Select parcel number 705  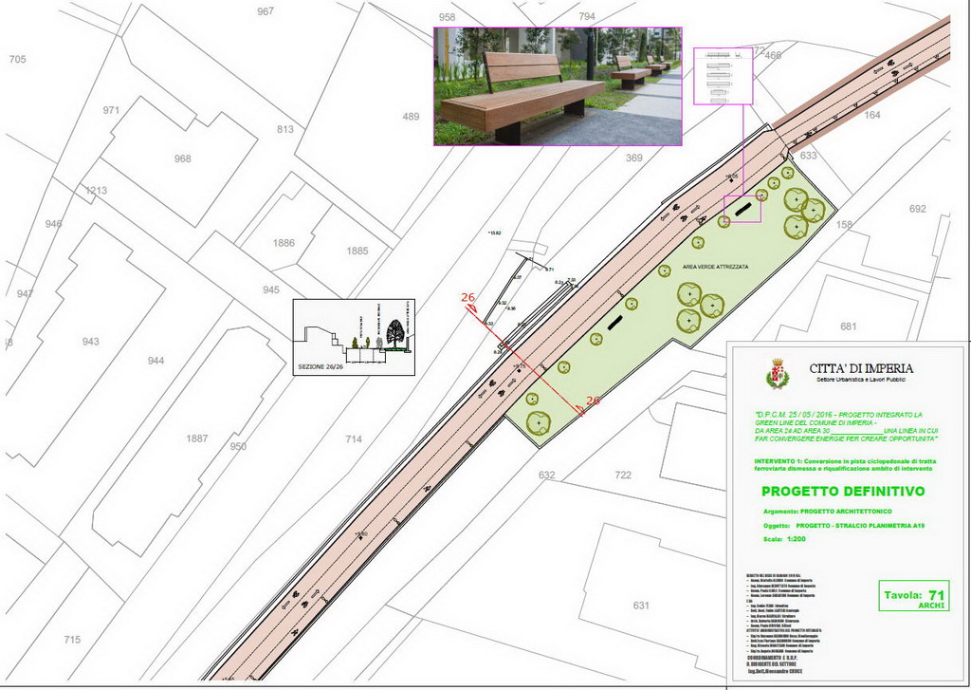pyautogui.click(x=17, y=60)
